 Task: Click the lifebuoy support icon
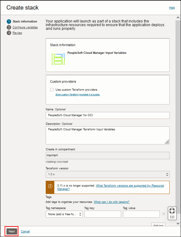click(172, 211)
